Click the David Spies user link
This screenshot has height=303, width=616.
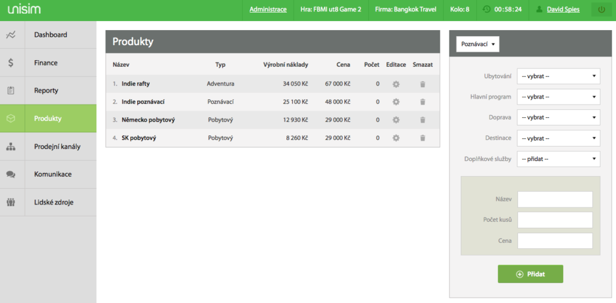tap(563, 10)
